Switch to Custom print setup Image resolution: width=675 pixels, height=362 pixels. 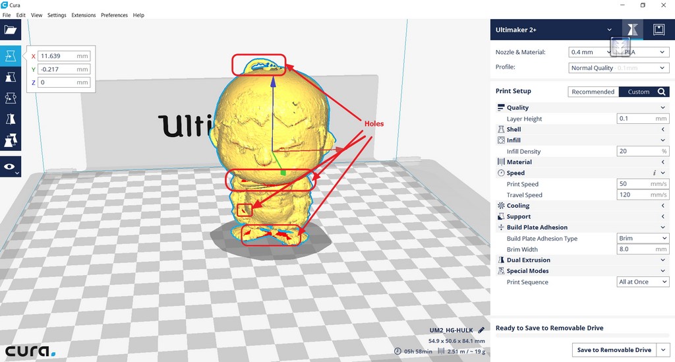tap(638, 92)
